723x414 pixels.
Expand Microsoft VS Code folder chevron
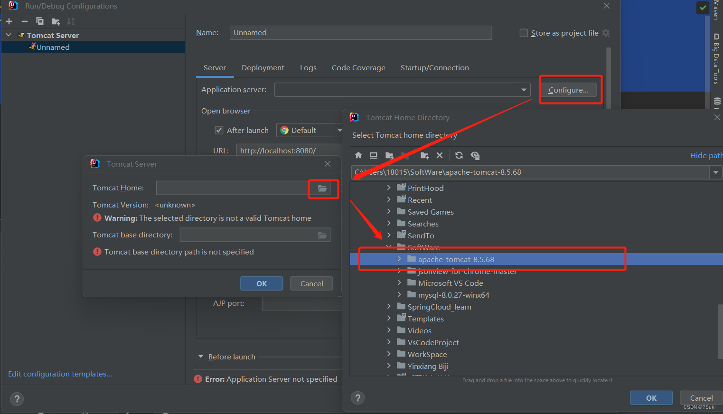pyautogui.click(x=399, y=282)
